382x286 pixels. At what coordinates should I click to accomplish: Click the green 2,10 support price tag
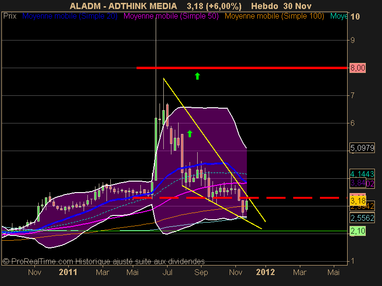[x=357, y=231]
